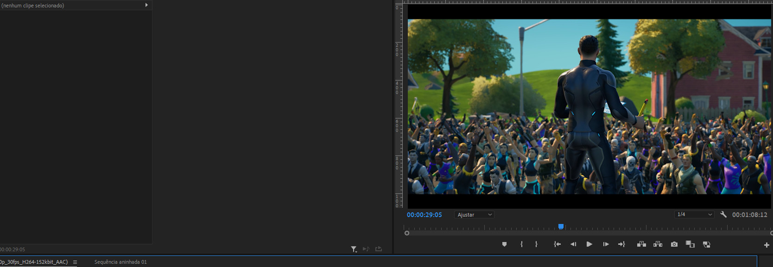Click the blue 00:00:29:05 timecode
The height and width of the screenshot is (267, 773).
(424, 215)
